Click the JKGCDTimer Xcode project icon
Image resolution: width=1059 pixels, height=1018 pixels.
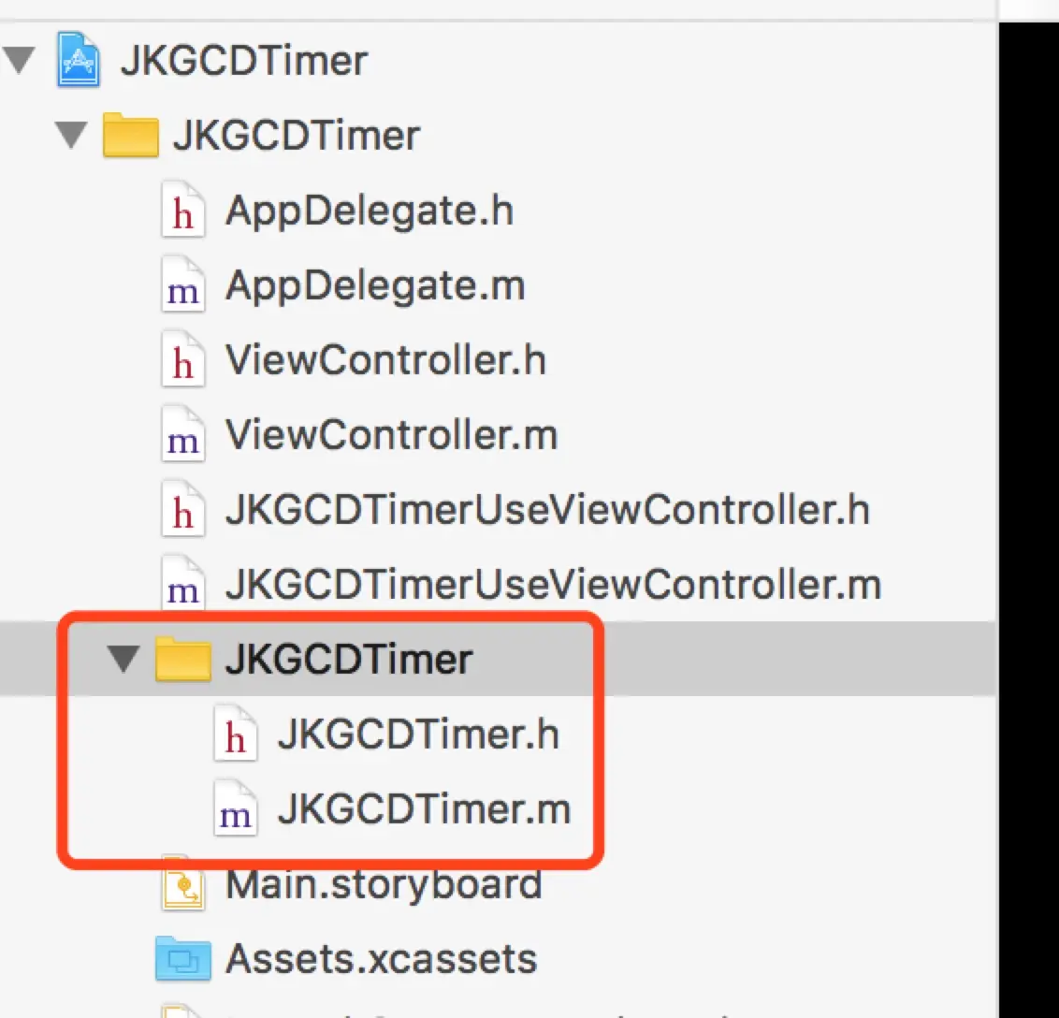pyautogui.click(x=79, y=60)
